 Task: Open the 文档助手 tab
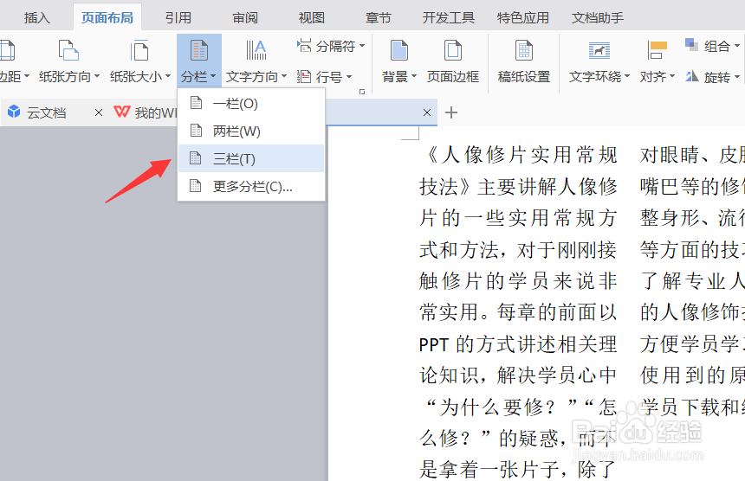(597, 18)
